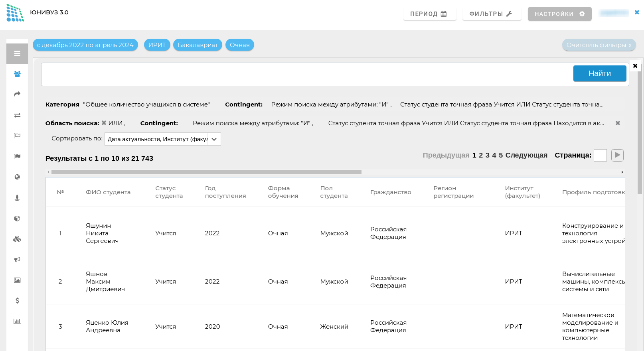
Task: Go to results page 2
Action: [x=481, y=155]
